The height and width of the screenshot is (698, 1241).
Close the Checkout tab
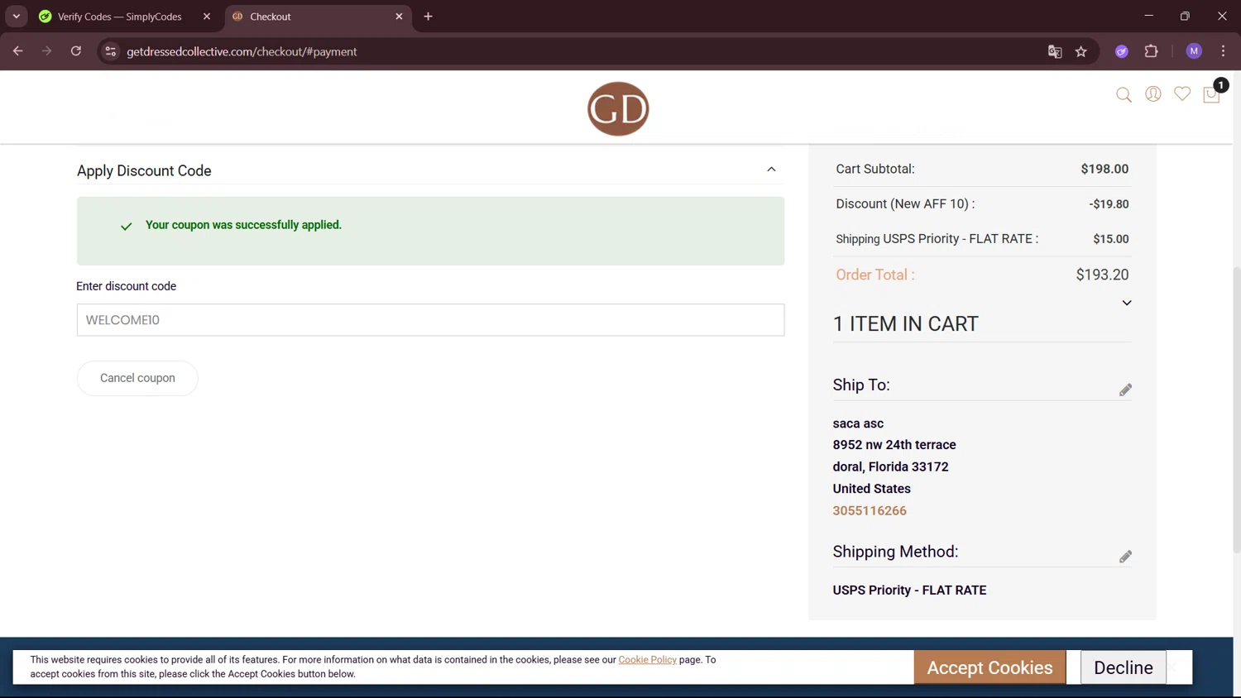[x=399, y=17]
